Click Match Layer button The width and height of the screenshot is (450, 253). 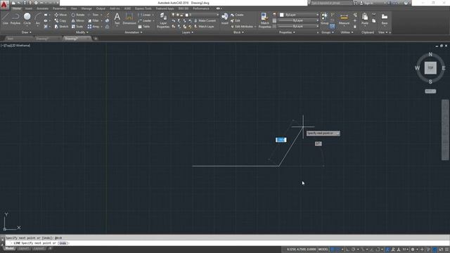coord(204,27)
